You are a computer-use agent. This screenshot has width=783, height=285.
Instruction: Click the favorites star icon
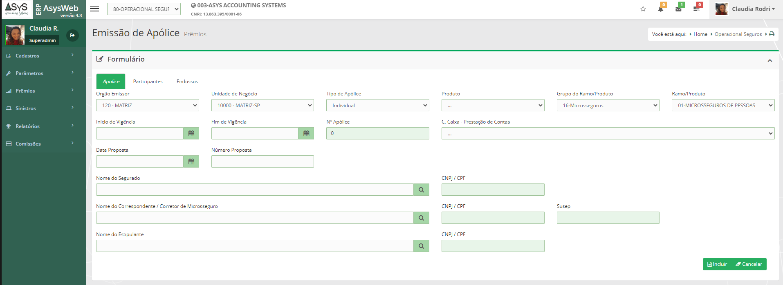(643, 9)
